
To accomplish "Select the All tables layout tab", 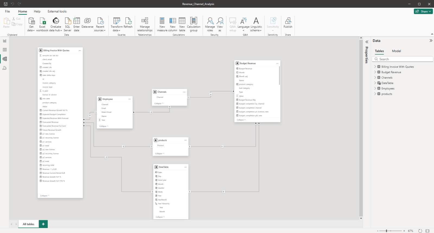I will [28, 224].
